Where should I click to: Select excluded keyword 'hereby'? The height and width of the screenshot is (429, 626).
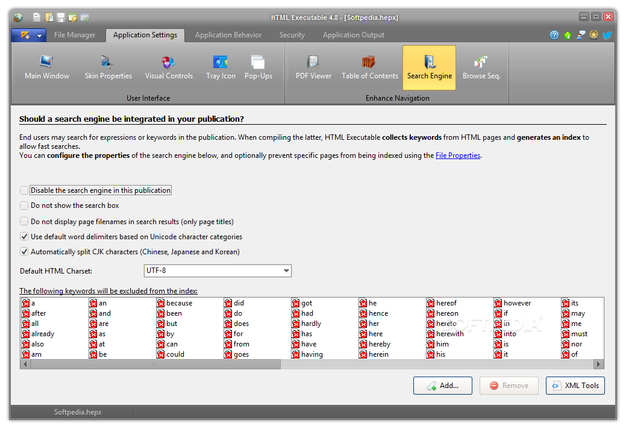(379, 344)
